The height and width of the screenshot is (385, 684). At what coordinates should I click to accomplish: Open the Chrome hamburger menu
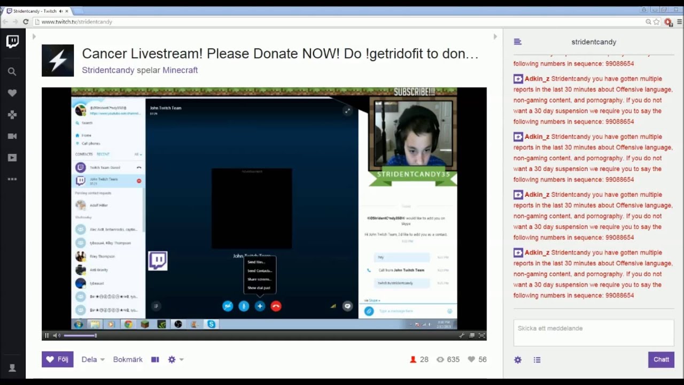point(679,22)
